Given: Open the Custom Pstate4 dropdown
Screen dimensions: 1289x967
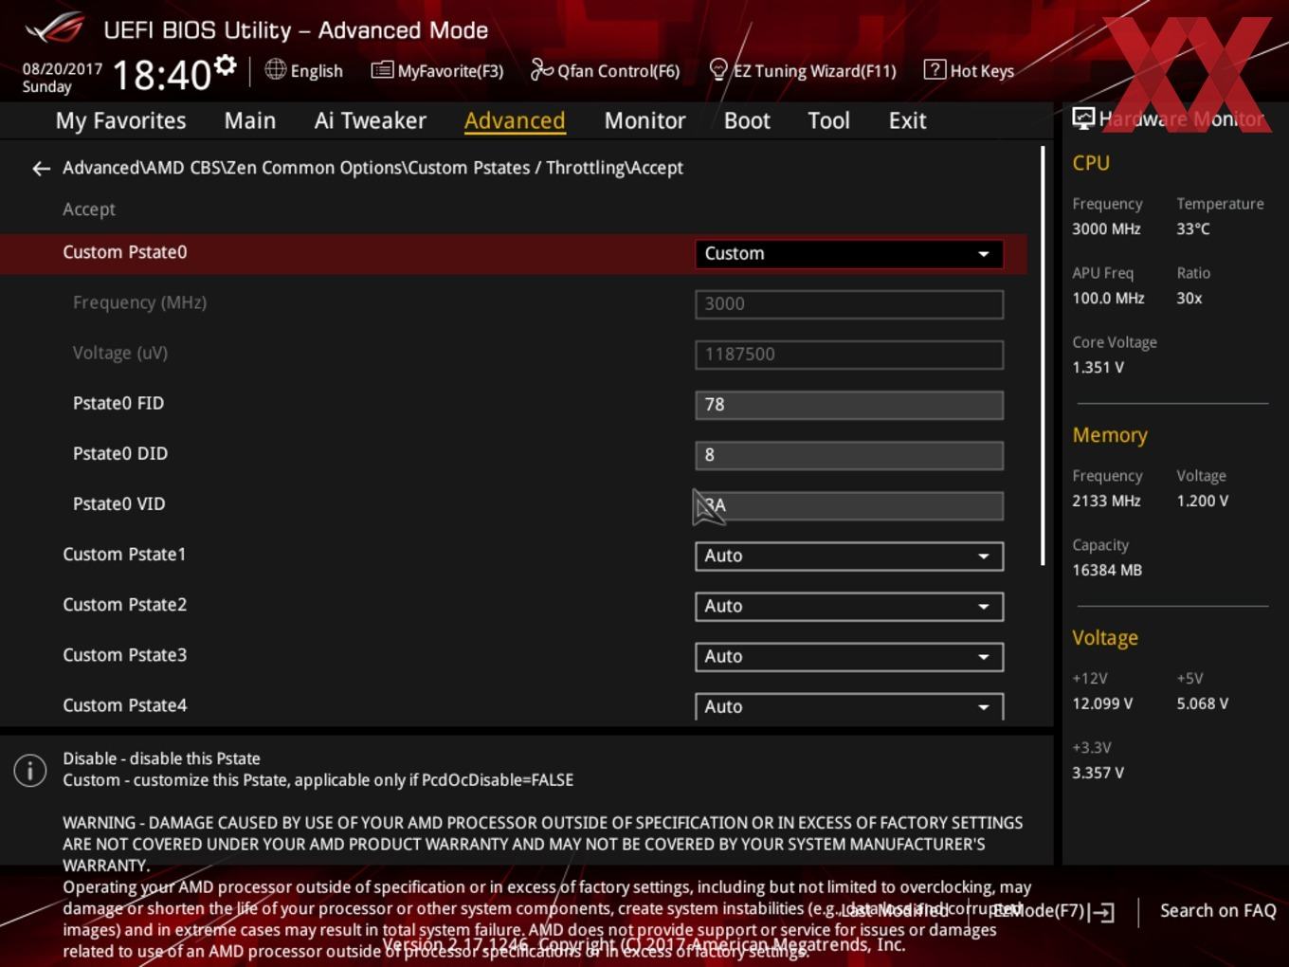Looking at the screenshot, I should pyautogui.click(x=849, y=706).
